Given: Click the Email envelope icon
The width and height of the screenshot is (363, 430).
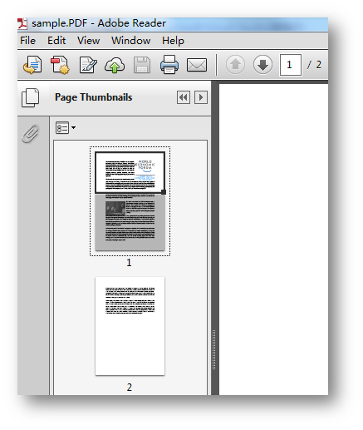Looking at the screenshot, I should (x=197, y=65).
